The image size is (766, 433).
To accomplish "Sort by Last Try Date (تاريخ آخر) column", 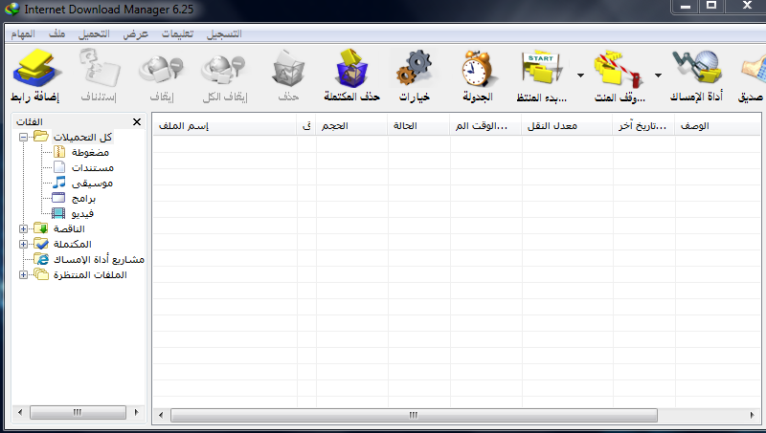I will point(643,126).
